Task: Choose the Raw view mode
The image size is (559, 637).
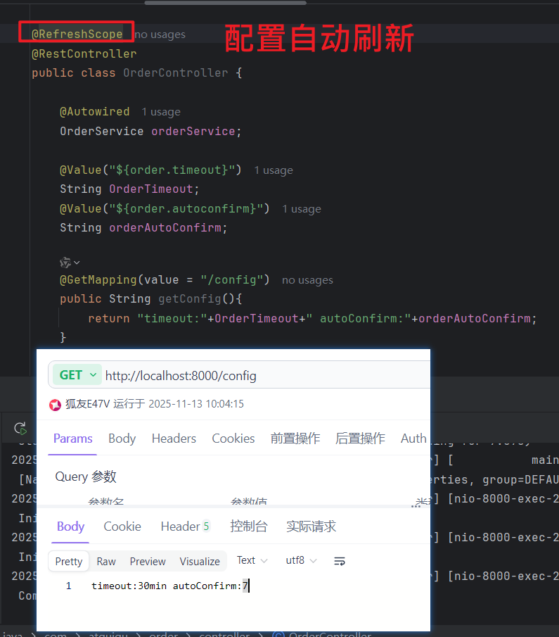Action: [106, 562]
